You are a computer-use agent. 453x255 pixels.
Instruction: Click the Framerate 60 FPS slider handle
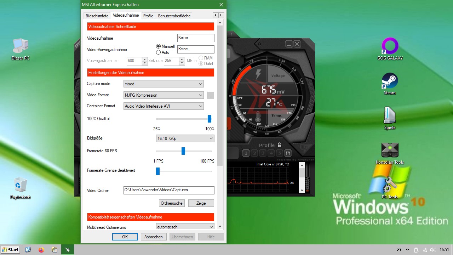pyautogui.click(x=183, y=151)
